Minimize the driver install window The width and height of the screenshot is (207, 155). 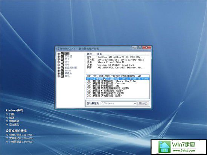134,47
